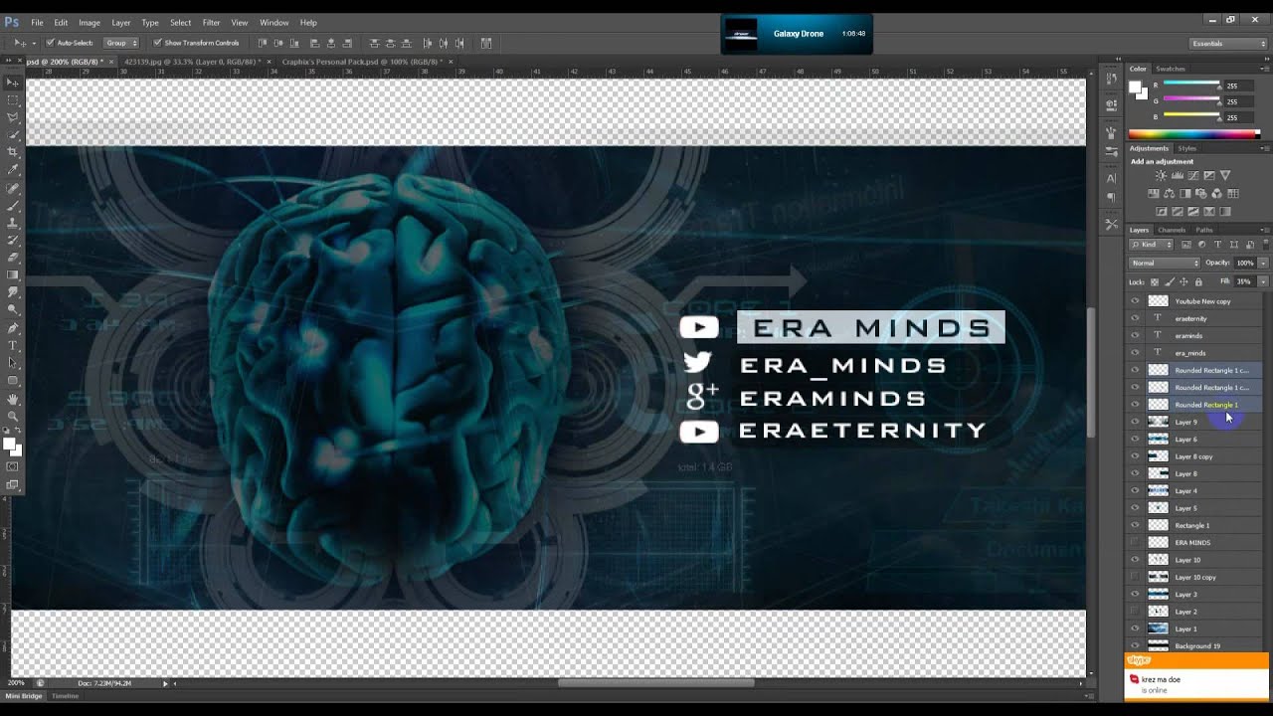The image size is (1273, 716).
Task: Click the horizontal canvas scrollbar
Action: [656, 682]
